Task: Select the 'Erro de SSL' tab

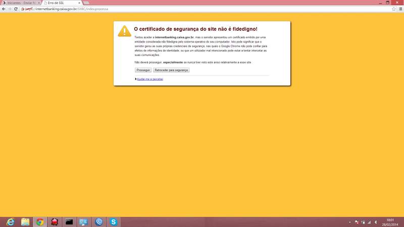Action: [62, 3]
